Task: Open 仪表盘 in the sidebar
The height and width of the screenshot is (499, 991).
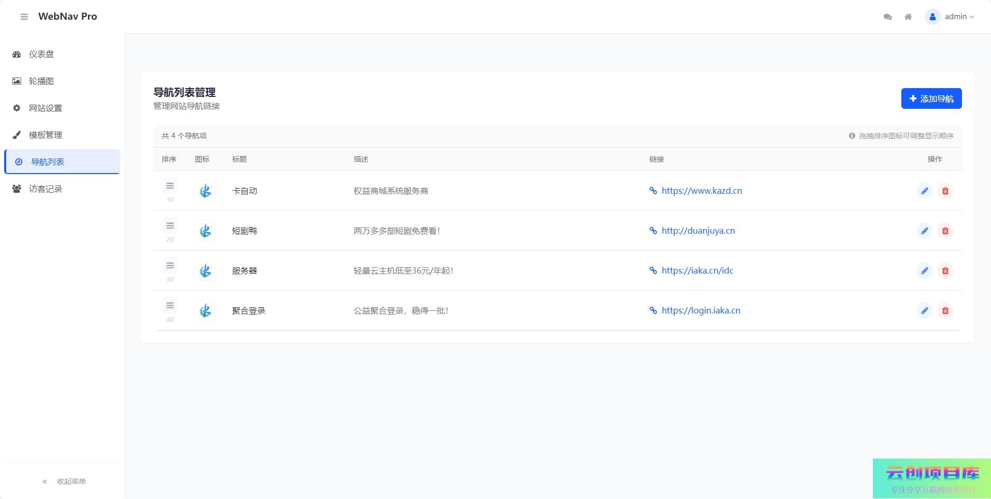Action: click(41, 54)
